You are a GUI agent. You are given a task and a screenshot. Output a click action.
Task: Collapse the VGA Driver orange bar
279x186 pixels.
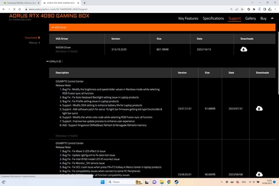point(162,27)
